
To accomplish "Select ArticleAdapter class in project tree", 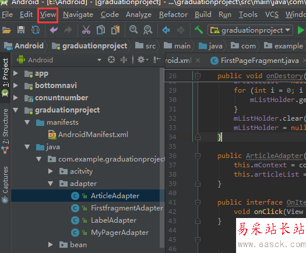I will pos(105,196).
